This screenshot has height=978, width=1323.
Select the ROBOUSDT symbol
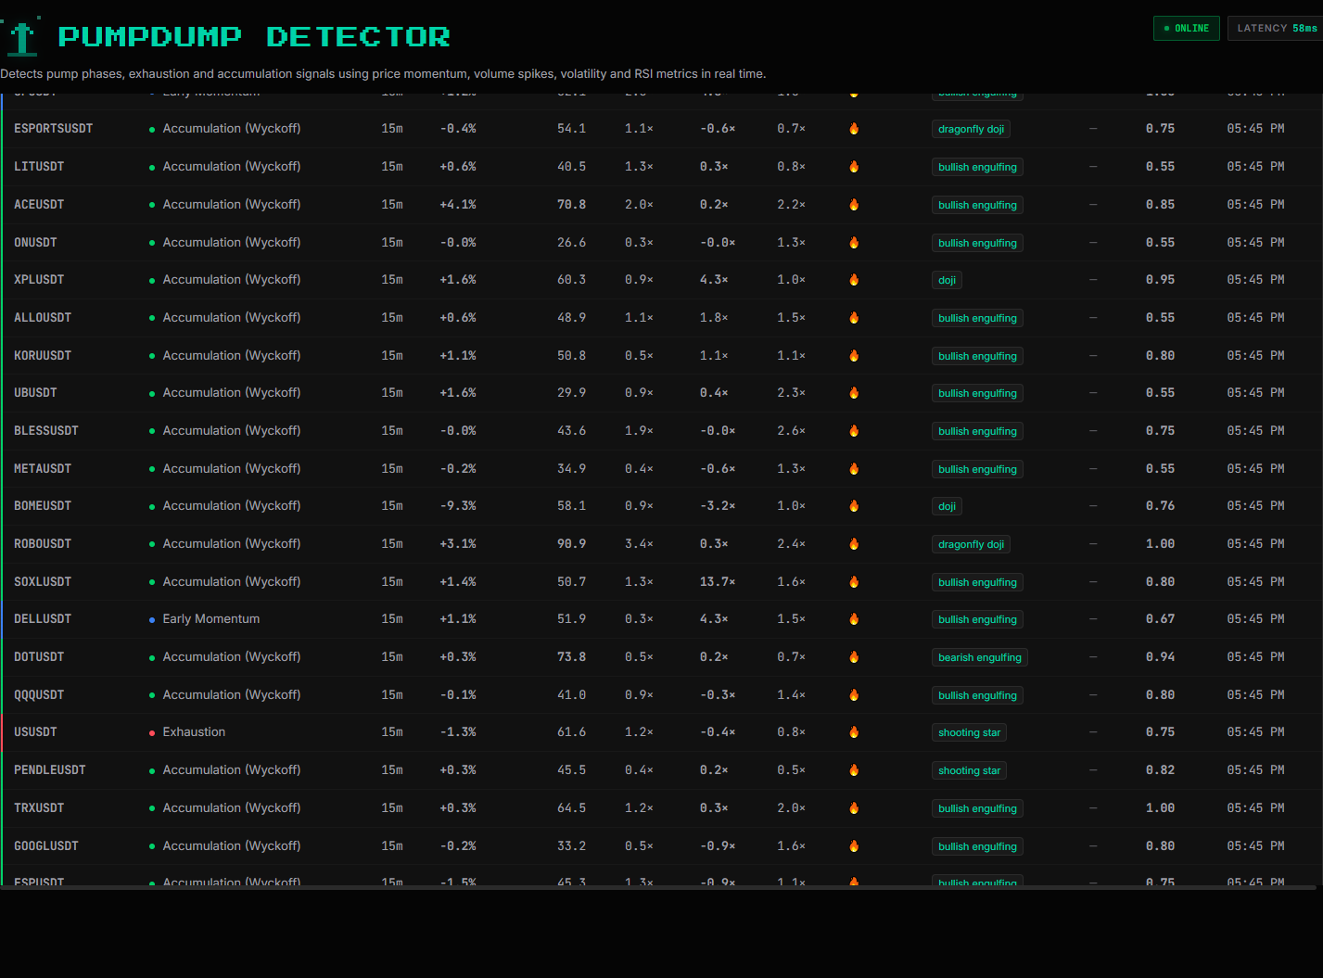[x=43, y=544]
